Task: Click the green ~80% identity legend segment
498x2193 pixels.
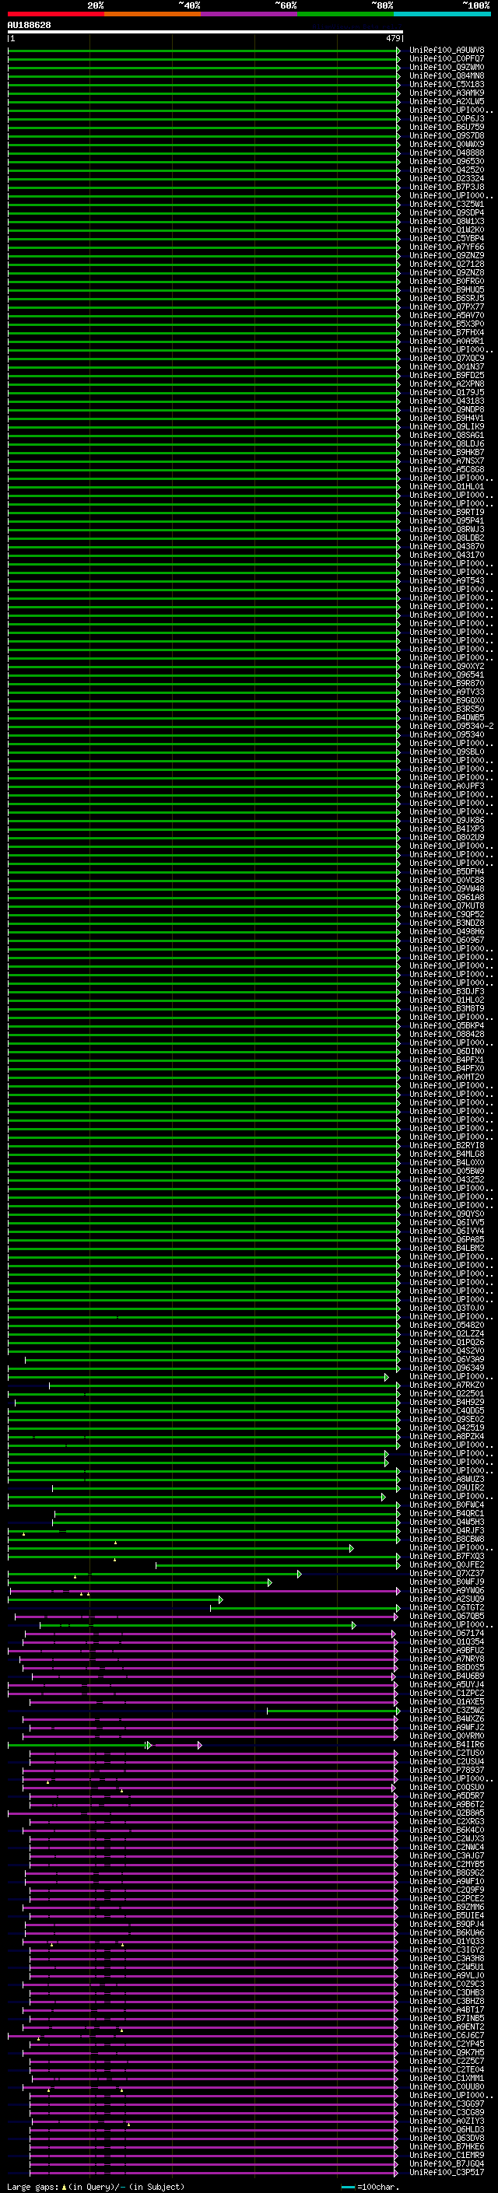Action: (x=345, y=15)
